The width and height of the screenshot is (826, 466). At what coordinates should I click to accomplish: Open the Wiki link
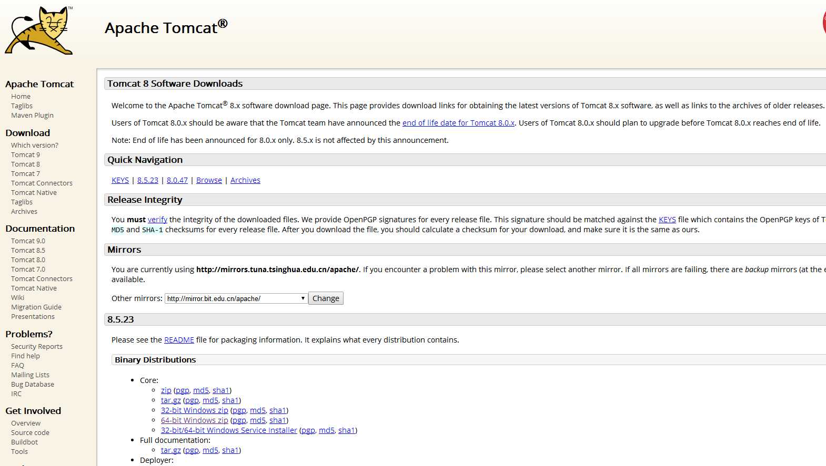click(17, 298)
